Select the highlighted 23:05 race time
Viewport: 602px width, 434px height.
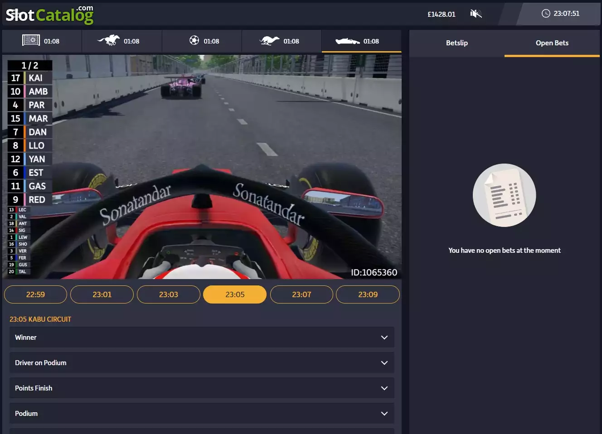[235, 294]
